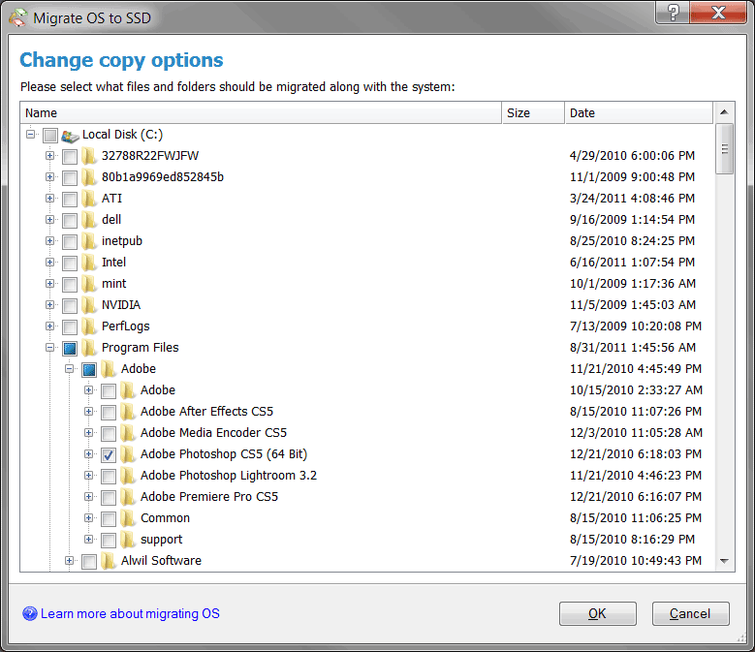Expand the Common folder node
Viewport: 755px width, 652px height.
tap(88, 517)
